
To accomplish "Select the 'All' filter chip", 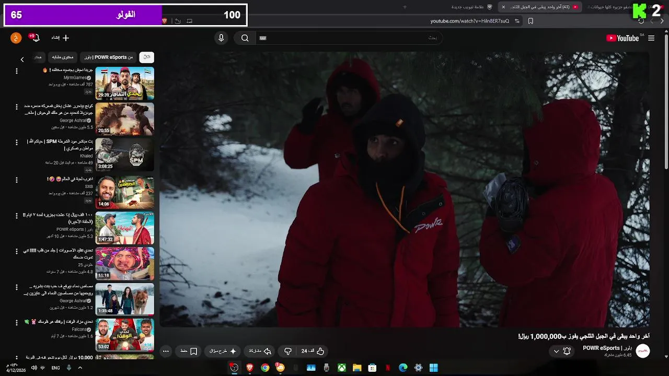I will (x=147, y=57).
